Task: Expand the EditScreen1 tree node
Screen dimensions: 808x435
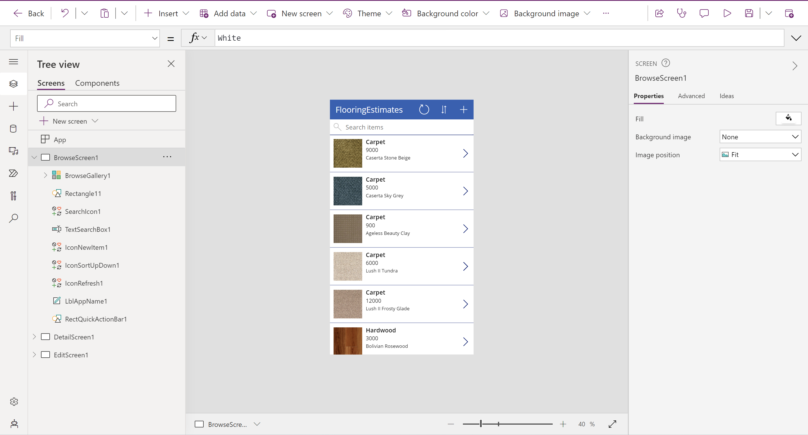Action: (x=35, y=355)
